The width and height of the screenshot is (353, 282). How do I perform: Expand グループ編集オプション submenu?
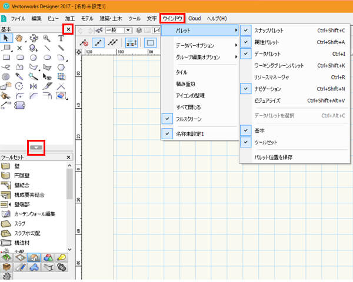point(199,57)
